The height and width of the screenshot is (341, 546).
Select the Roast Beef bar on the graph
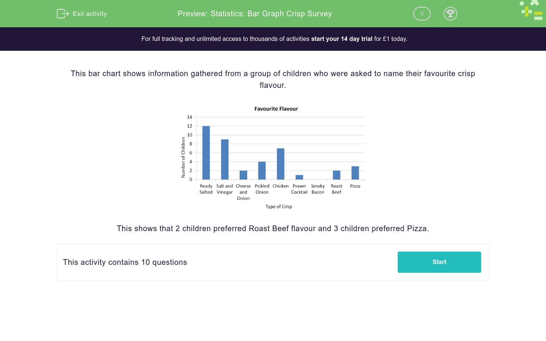(x=336, y=175)
